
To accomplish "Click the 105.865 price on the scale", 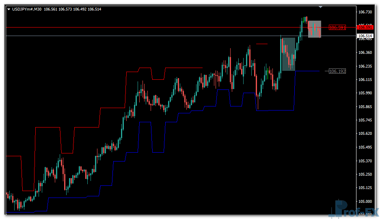I will tap(366, 107).
